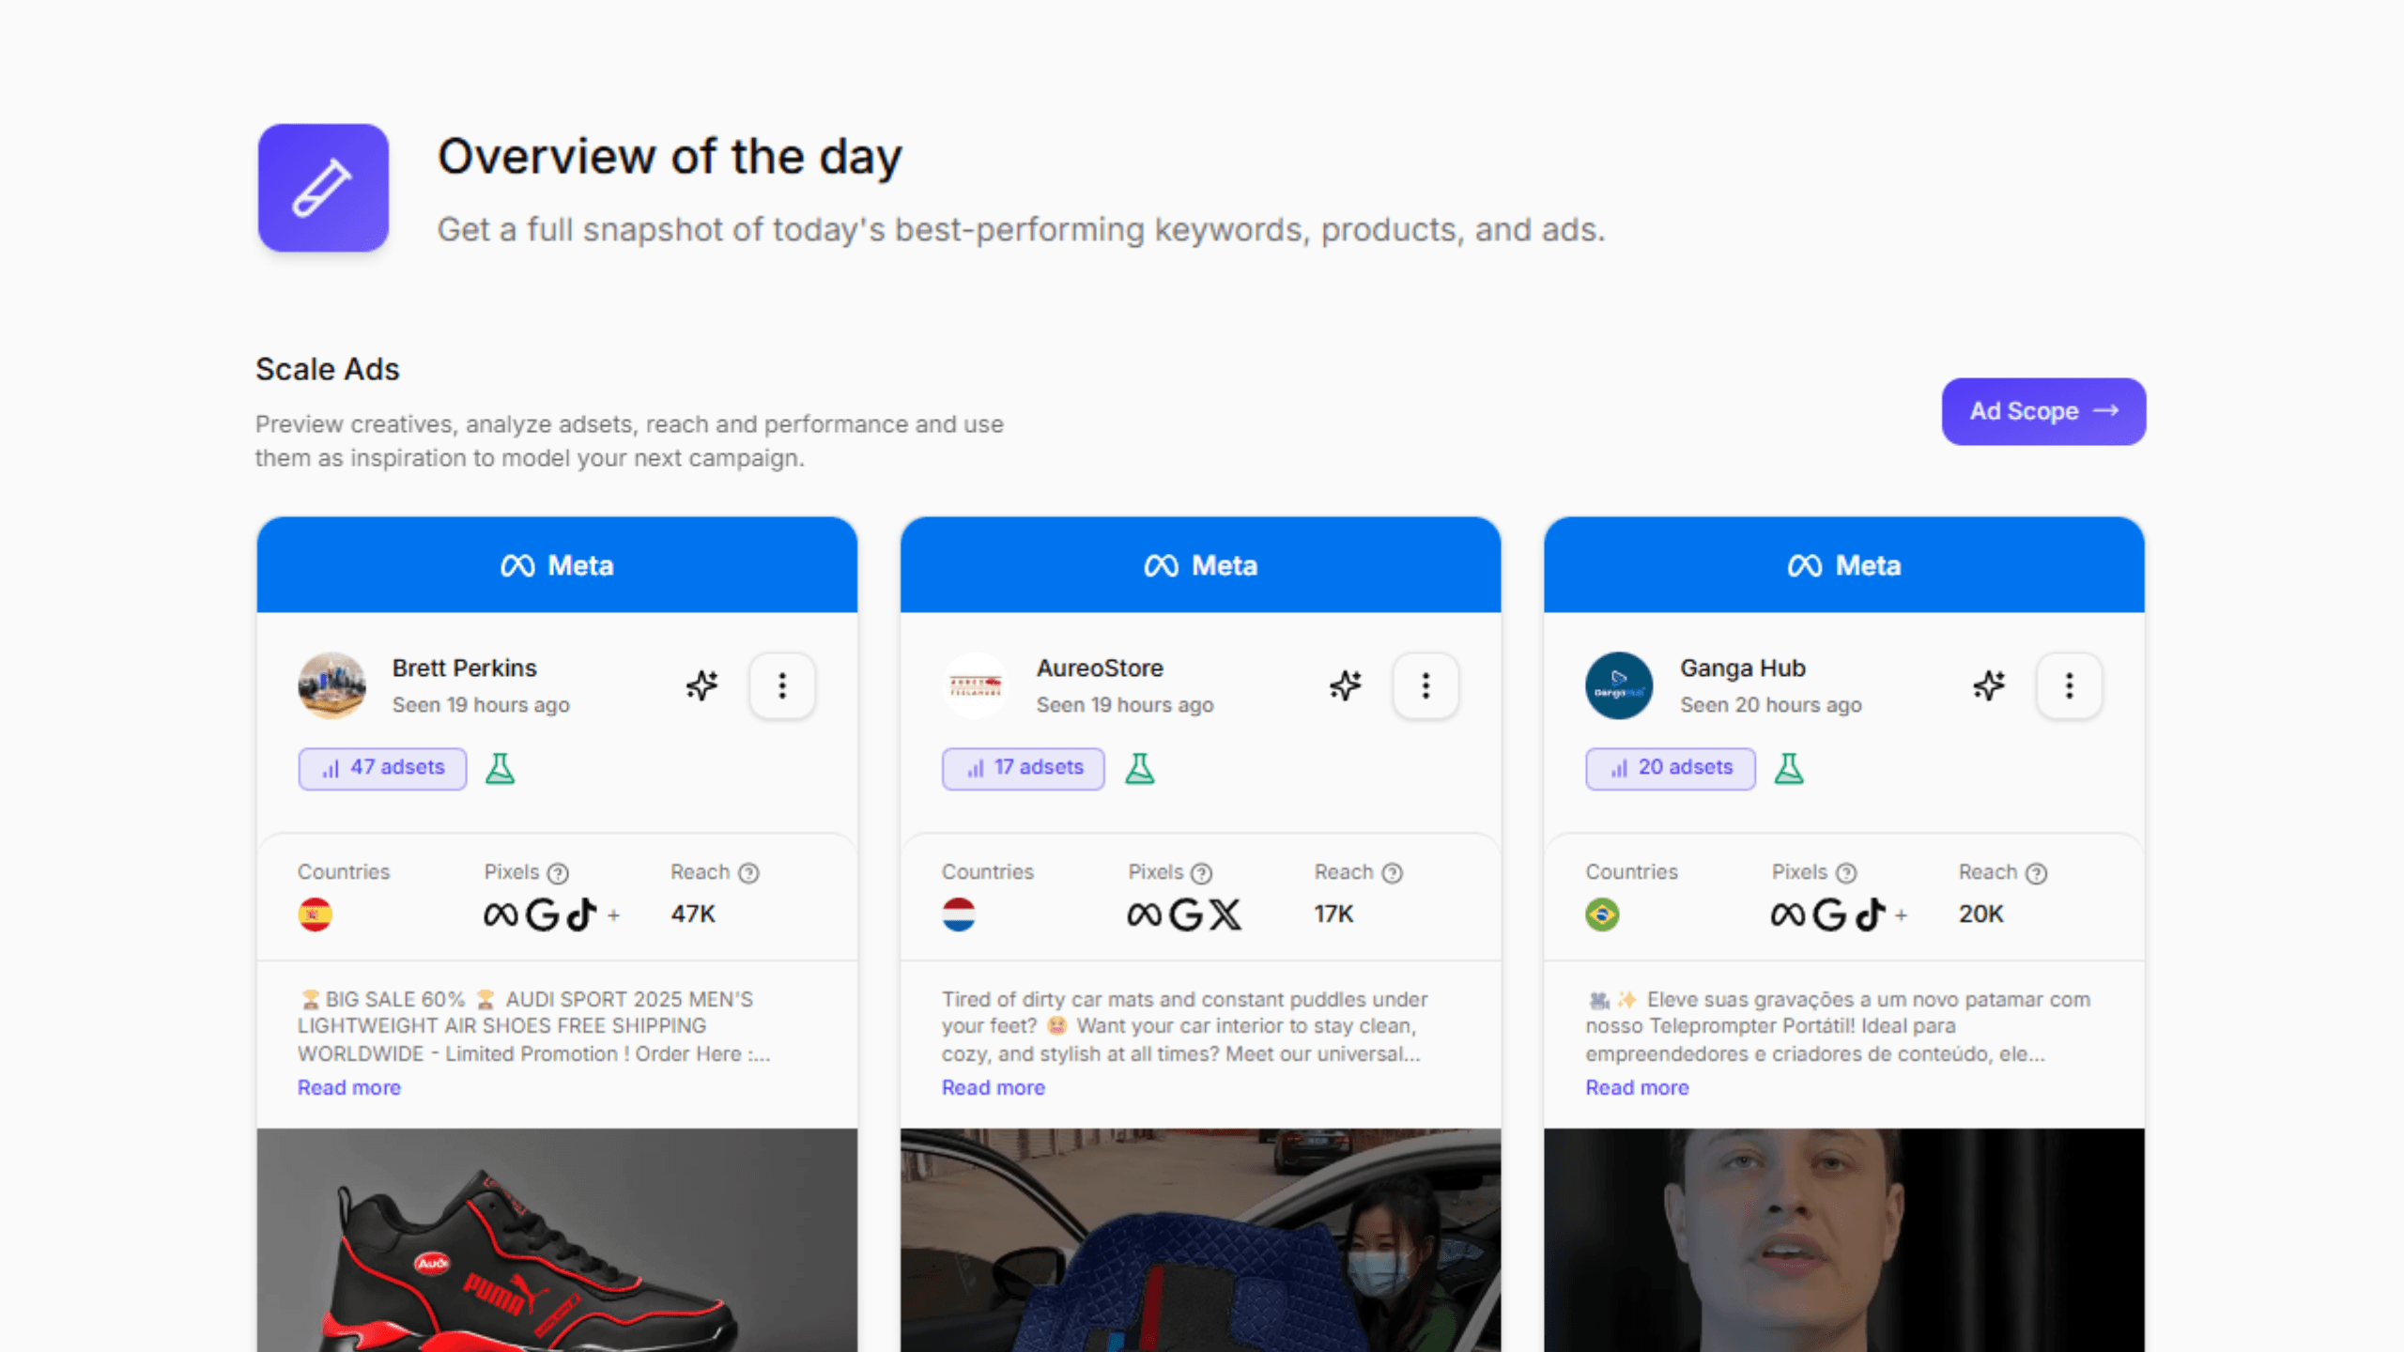Image resolution: width=2404 pixels, height=1352 pixels.
Task: Click Meta header on AureoStore card
Action: pos(1200,565)
